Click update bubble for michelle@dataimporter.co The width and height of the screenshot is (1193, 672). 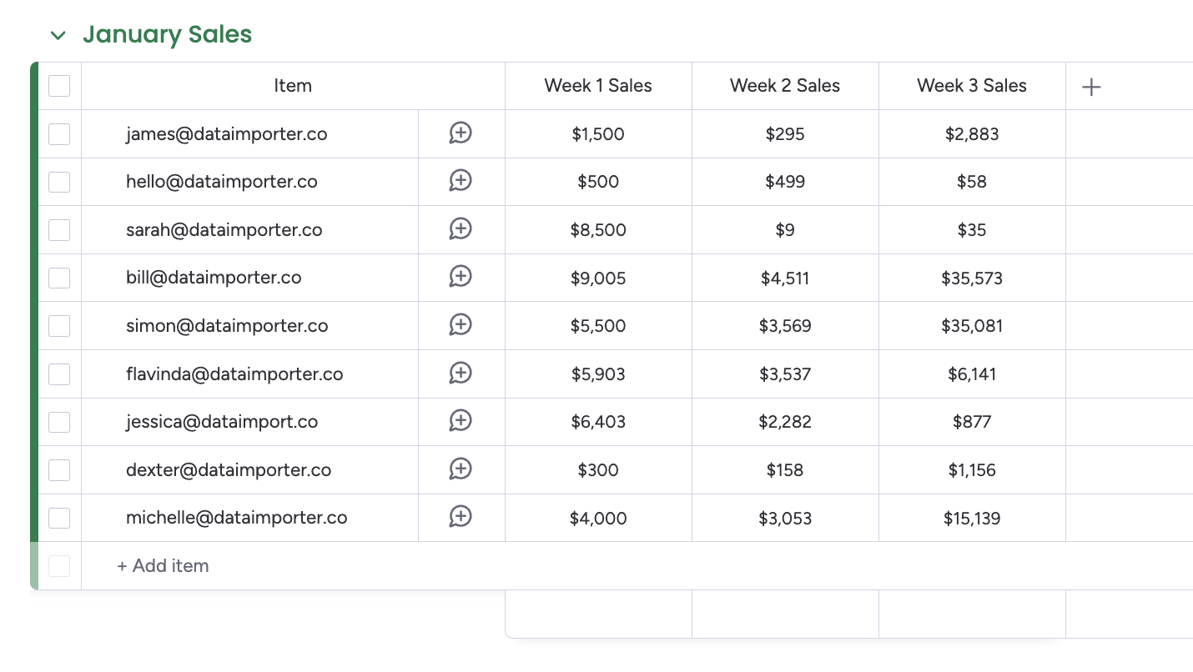click(461, 517)
